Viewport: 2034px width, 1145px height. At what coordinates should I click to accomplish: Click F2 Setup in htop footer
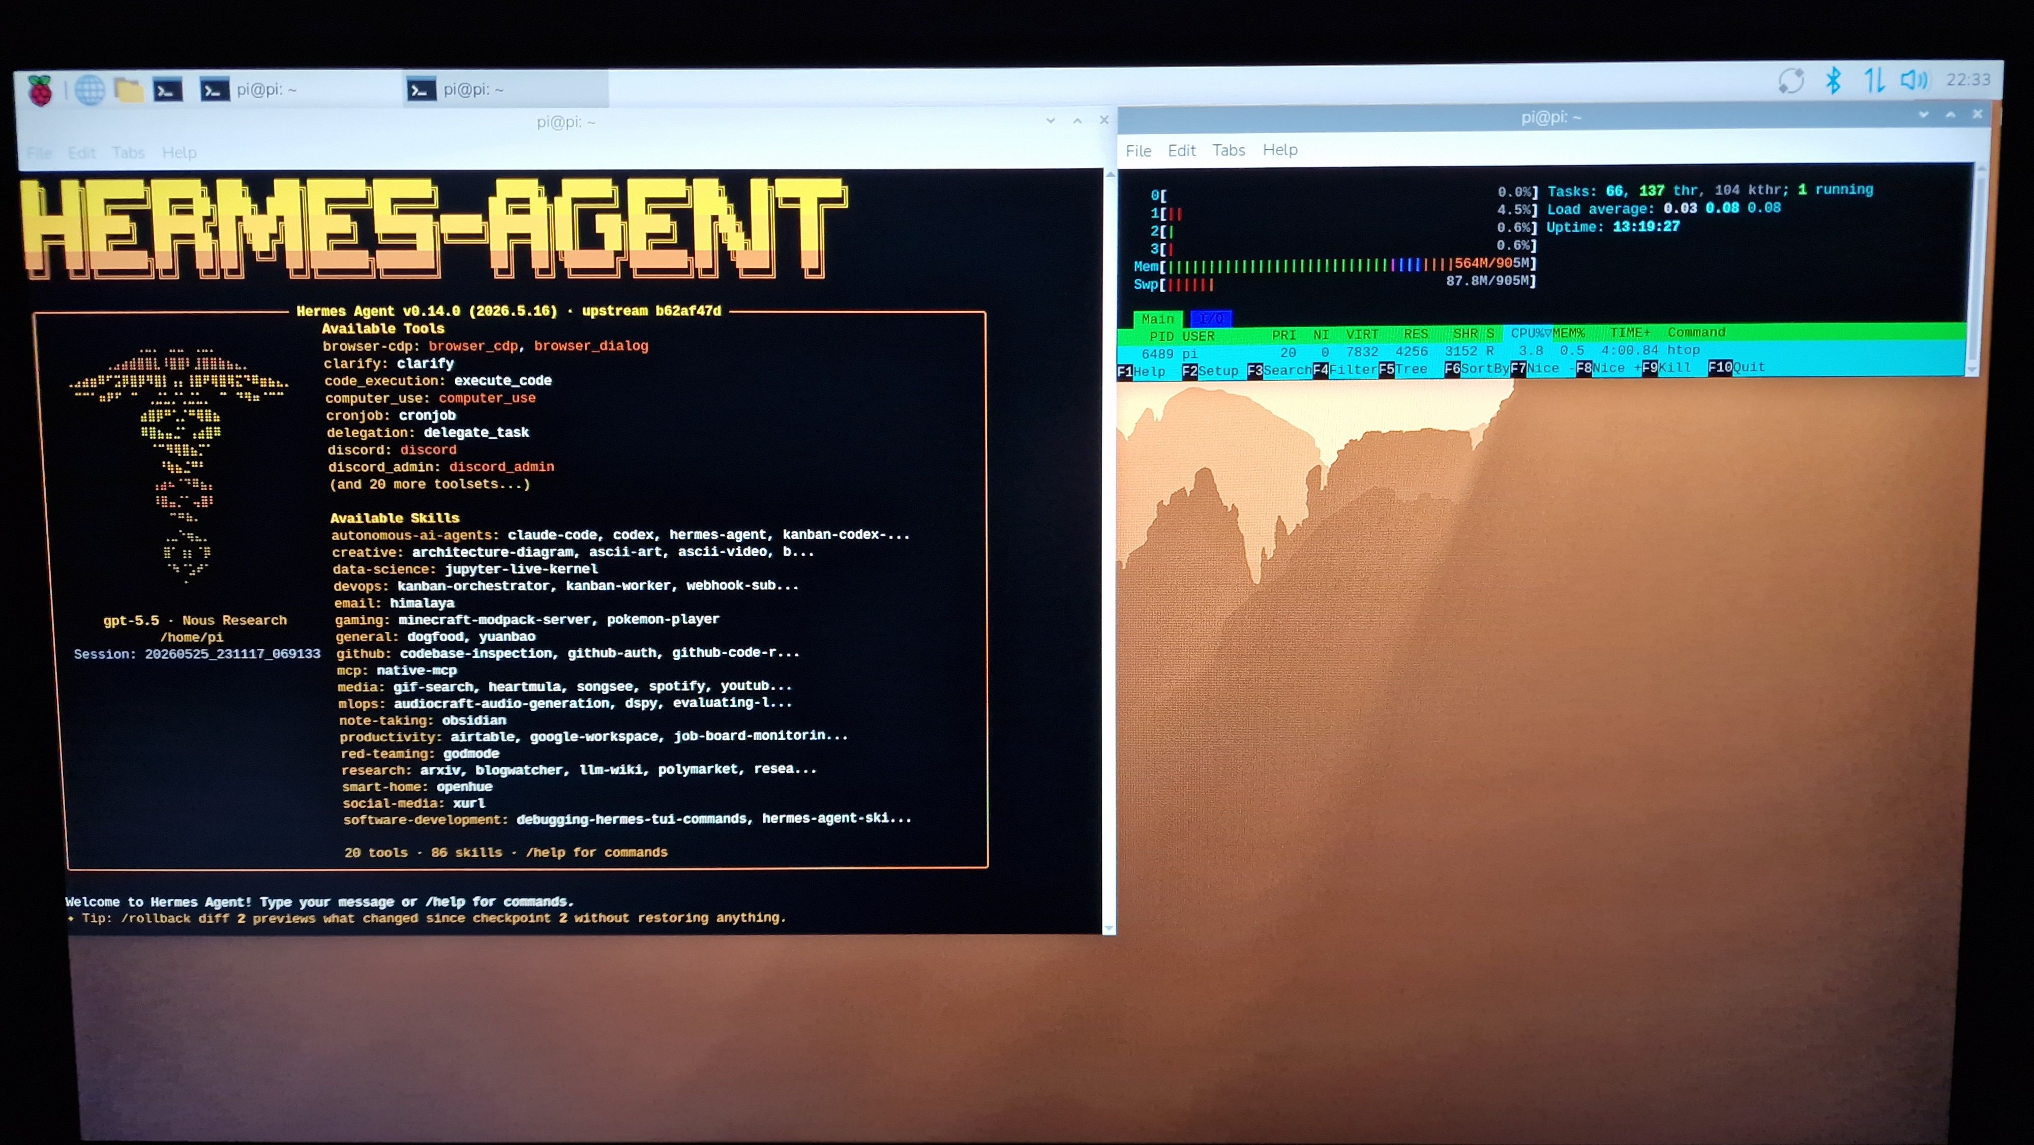(x=1210, y=371)
